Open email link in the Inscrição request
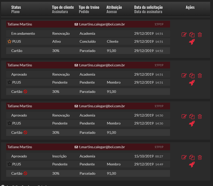Image resolution: width=213 pixels, height=186 pixels. pos(102,147)
